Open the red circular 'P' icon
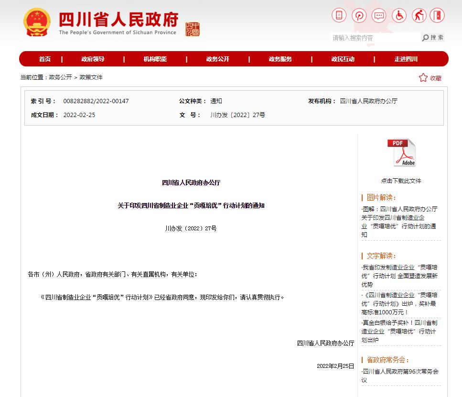Screen dimensions: 462x397 click(359, 16)
